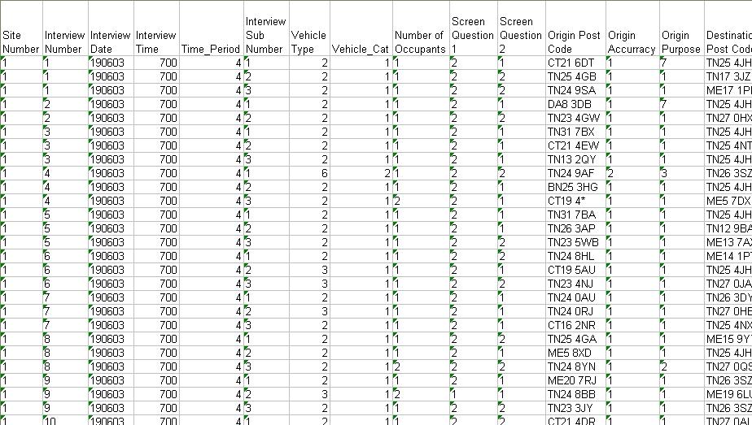The image size is (752, 425).
Task: Click the Interview Date header cell
Action: (111, 28)
